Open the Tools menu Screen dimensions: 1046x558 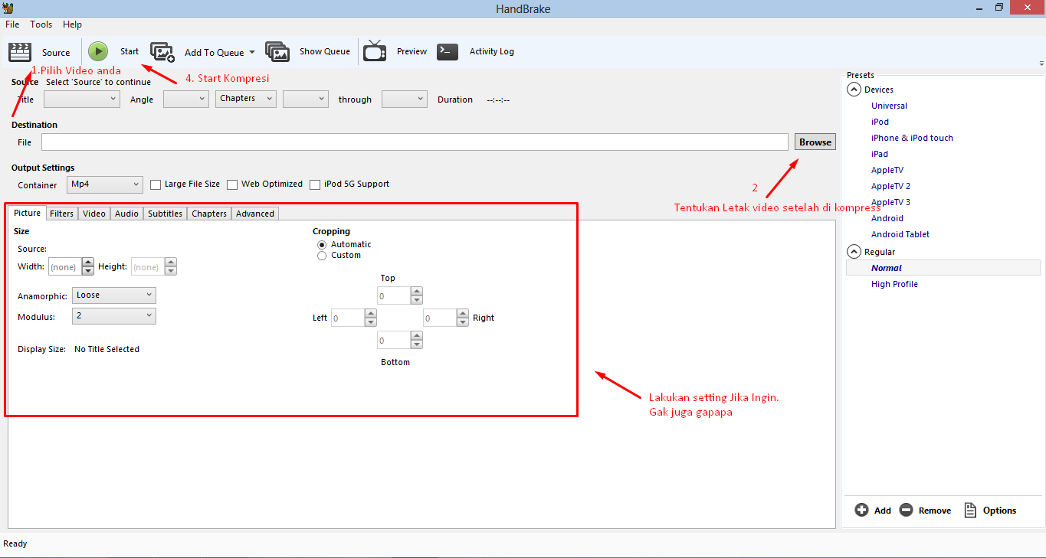pos(41,24)
